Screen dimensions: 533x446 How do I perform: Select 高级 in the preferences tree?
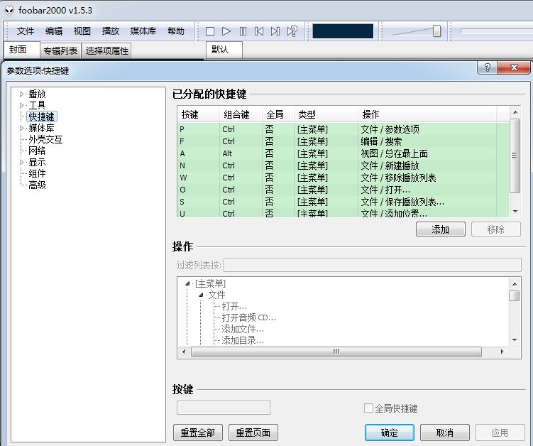(x=37, y=185)
